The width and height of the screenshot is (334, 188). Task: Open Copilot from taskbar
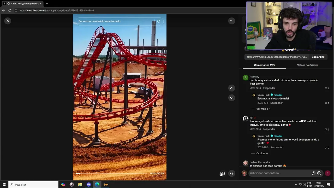pos(63,185)
